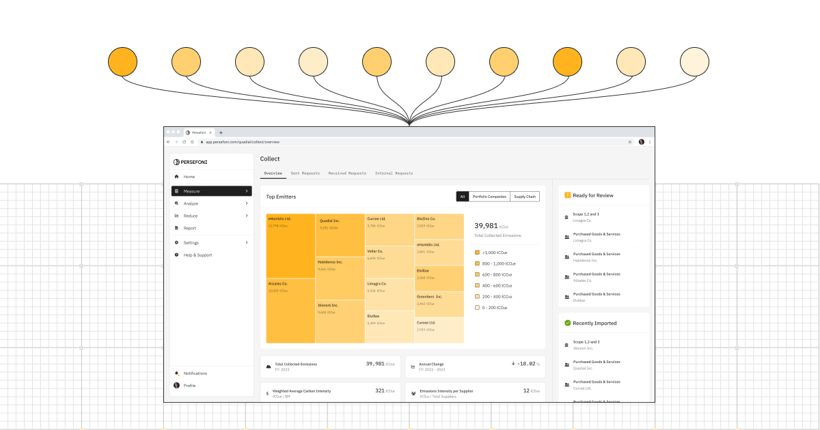Open Notifications via the bell icon

point(176,373)
